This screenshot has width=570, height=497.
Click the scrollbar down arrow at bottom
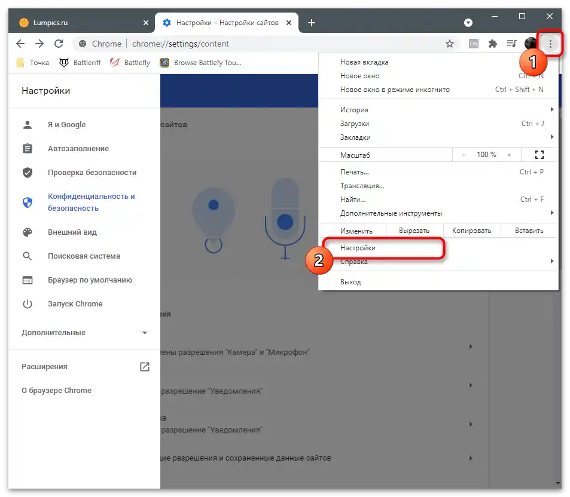tap(558, 484)
